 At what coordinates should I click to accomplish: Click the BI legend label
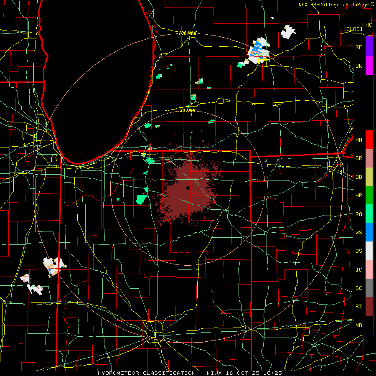359,307
